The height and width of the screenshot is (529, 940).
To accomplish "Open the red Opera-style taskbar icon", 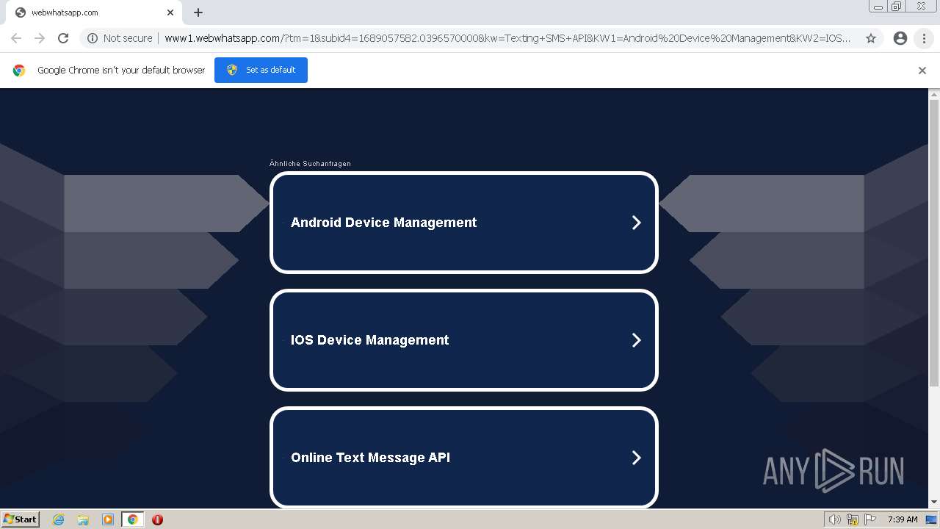I will click(x=157, y=519).
